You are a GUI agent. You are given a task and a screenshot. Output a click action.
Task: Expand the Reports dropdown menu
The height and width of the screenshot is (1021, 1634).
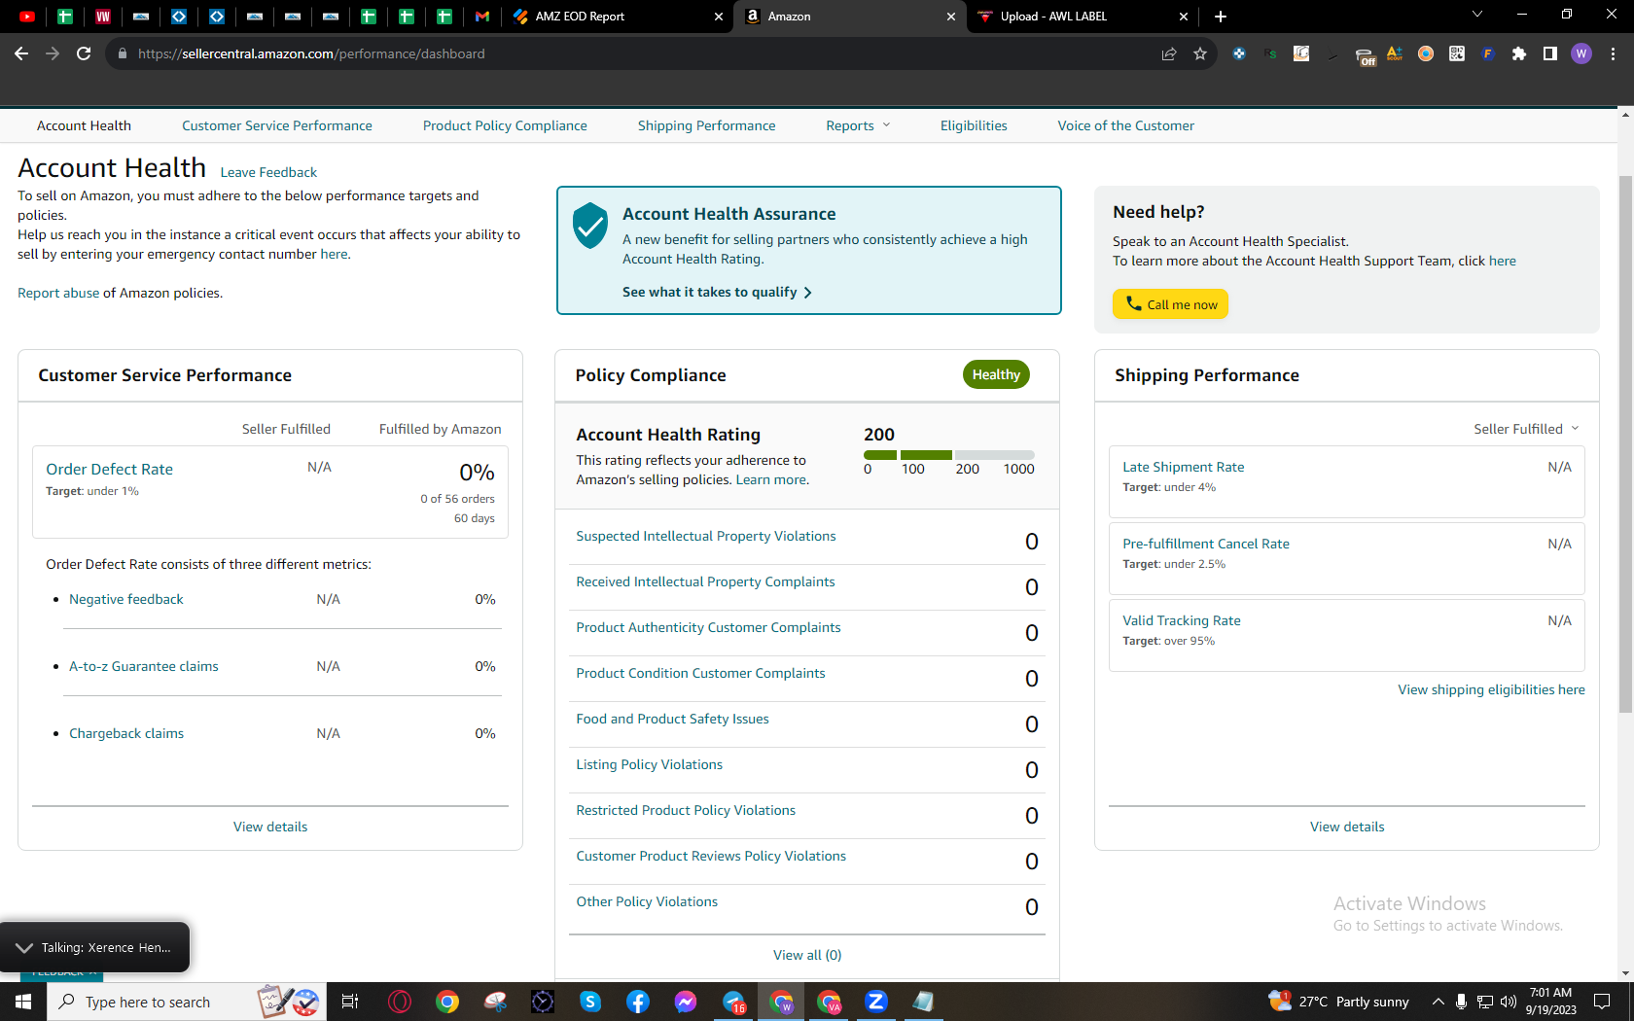click(858, 125)
